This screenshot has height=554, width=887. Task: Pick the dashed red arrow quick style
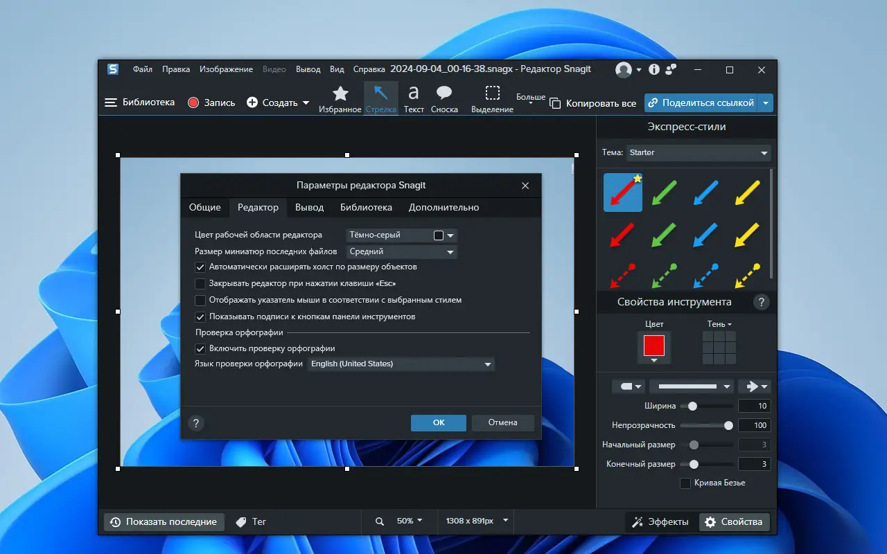click(623, 276)
